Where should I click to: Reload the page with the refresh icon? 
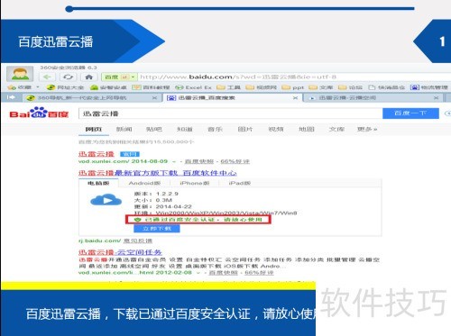69,77
